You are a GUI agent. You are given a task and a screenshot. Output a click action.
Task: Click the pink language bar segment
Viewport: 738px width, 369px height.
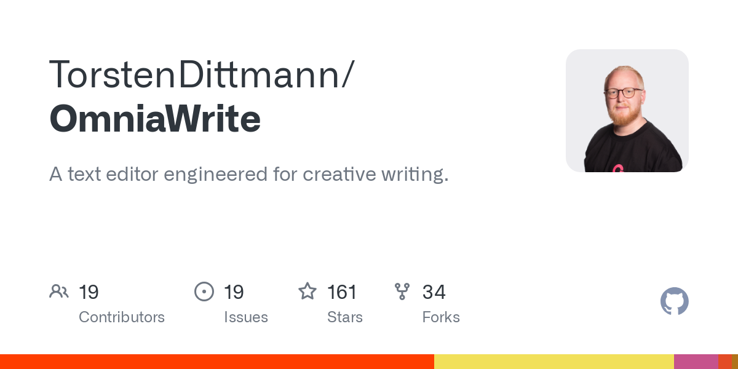click(696, 362)
